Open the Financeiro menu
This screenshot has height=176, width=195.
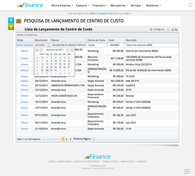[99, 5]
